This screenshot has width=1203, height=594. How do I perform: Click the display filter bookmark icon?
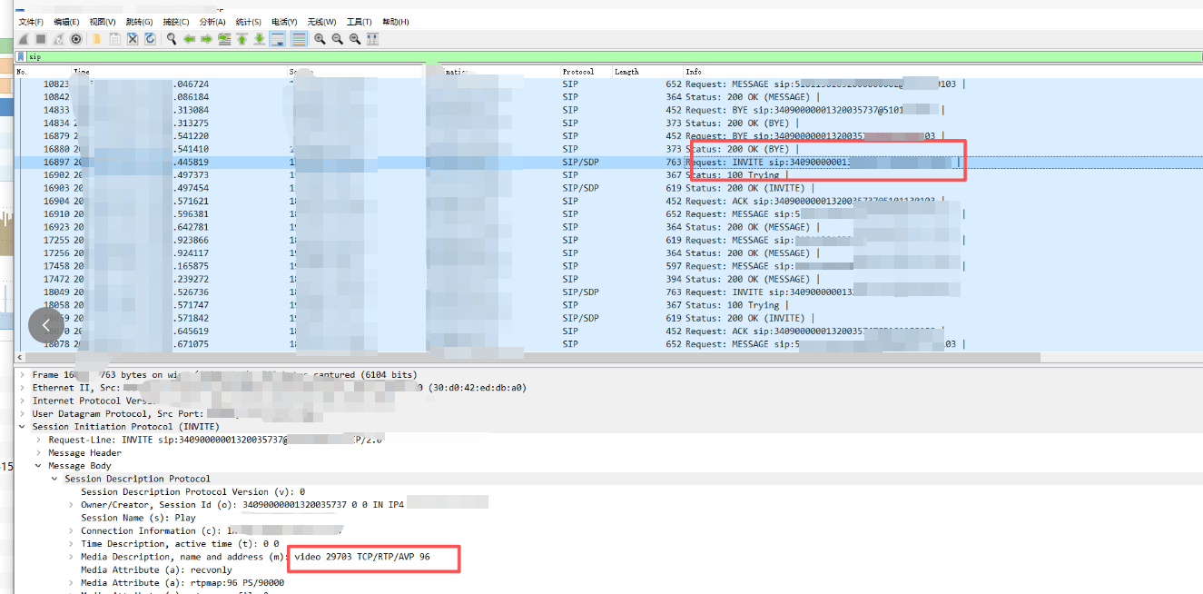(x=21, y=56)
